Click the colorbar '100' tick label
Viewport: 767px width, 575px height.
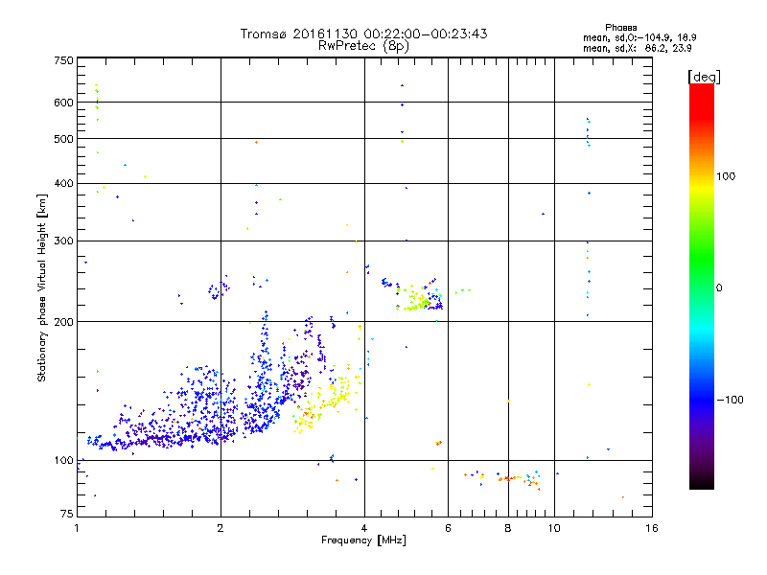[726, 176]
